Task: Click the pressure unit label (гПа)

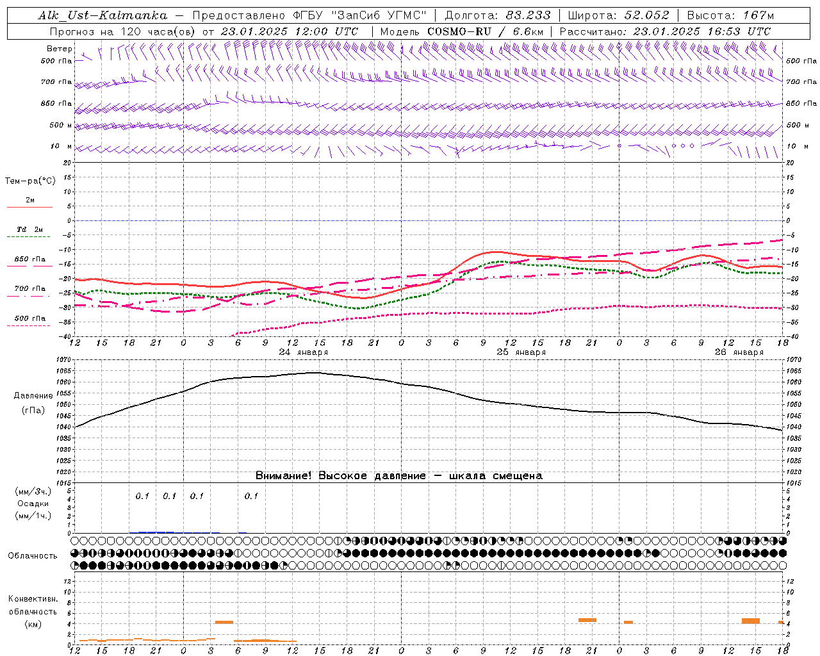Action: click(33, 410)
